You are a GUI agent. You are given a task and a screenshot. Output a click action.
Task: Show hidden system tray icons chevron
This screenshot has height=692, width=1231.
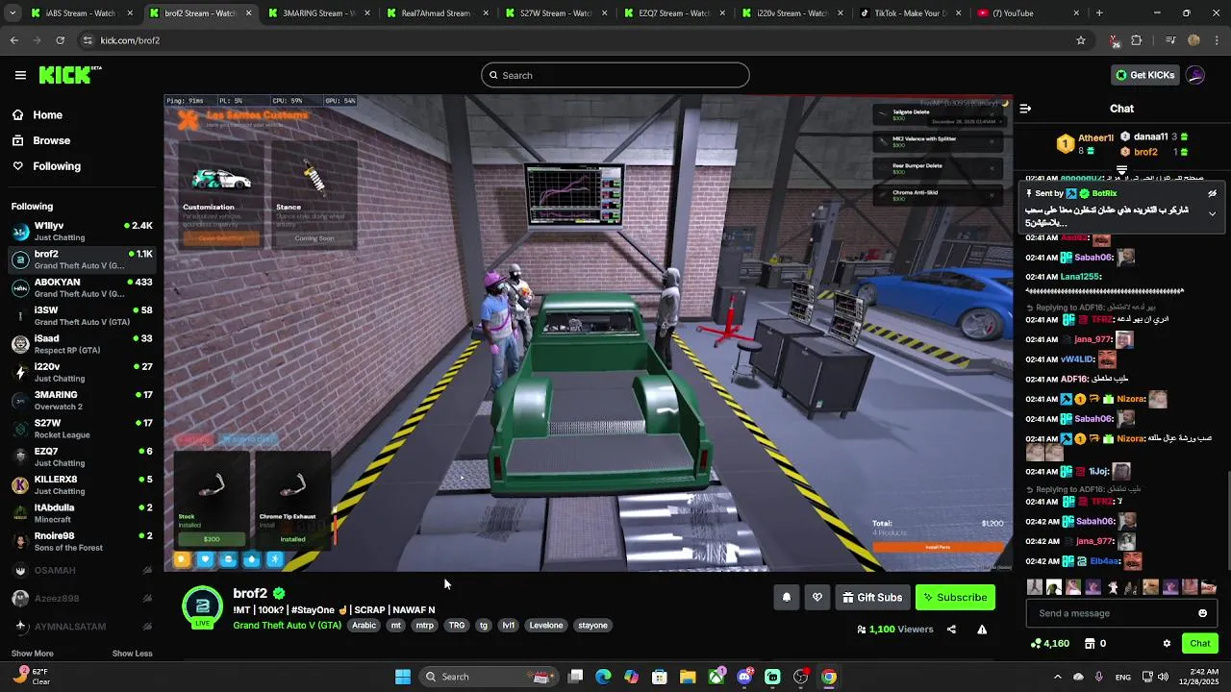(x=1057, y=677)
